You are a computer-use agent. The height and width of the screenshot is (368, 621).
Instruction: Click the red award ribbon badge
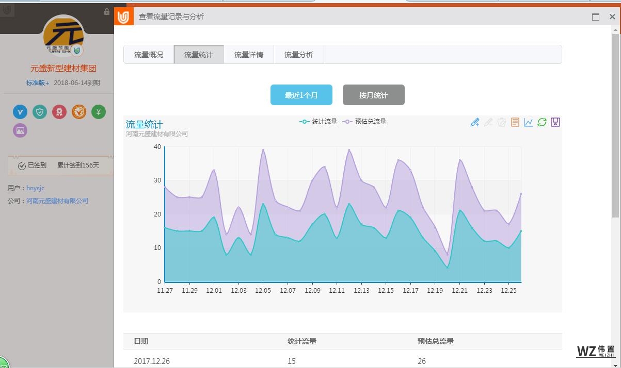point(59,112)
